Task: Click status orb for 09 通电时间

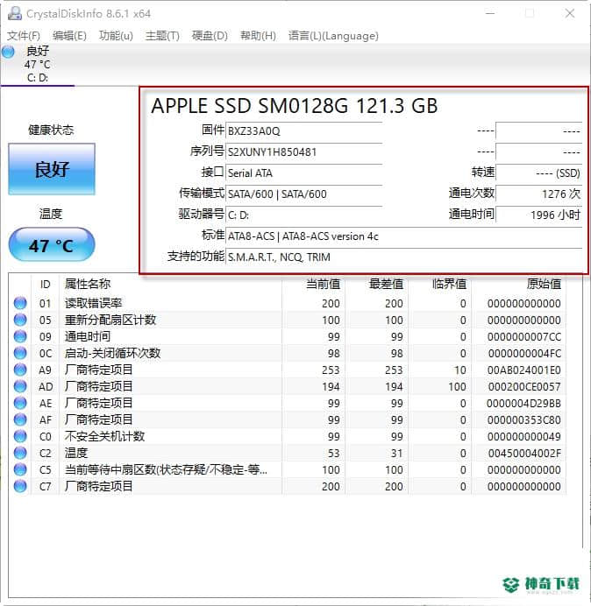Action: (20, 336)
